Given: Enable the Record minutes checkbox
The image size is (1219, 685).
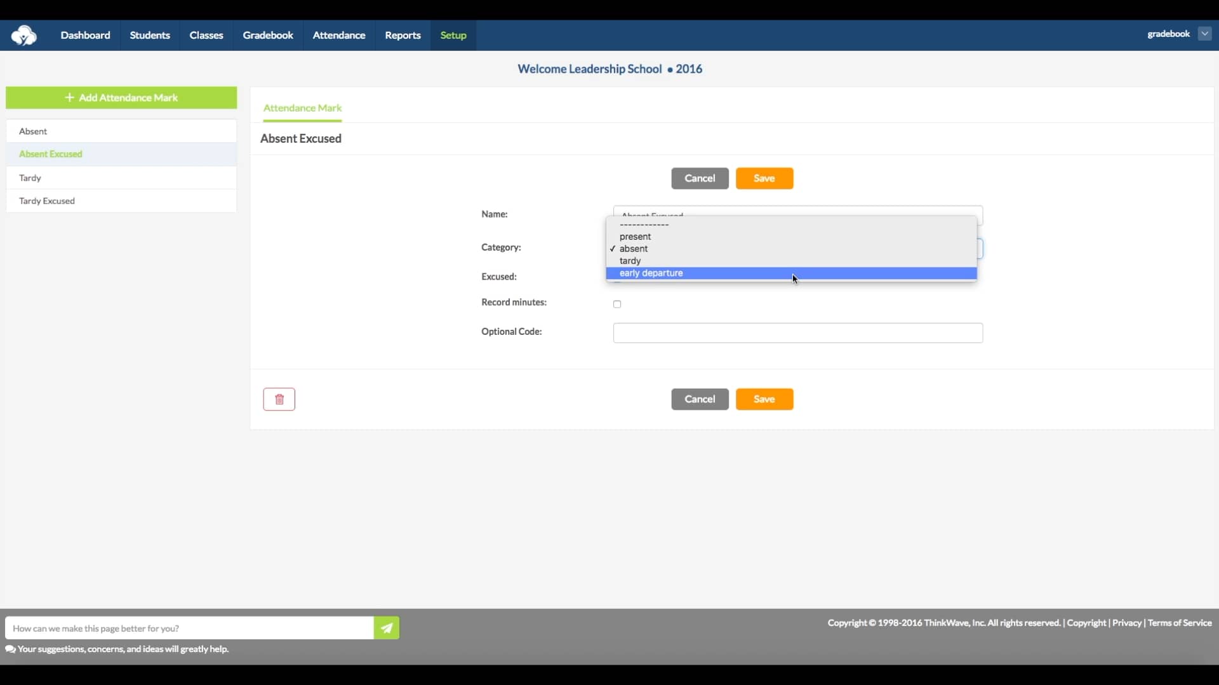Looking at the screenshot, I should pos(616,304).
